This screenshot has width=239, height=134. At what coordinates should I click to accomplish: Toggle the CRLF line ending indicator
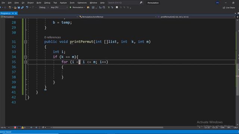(x=236, y=127)
